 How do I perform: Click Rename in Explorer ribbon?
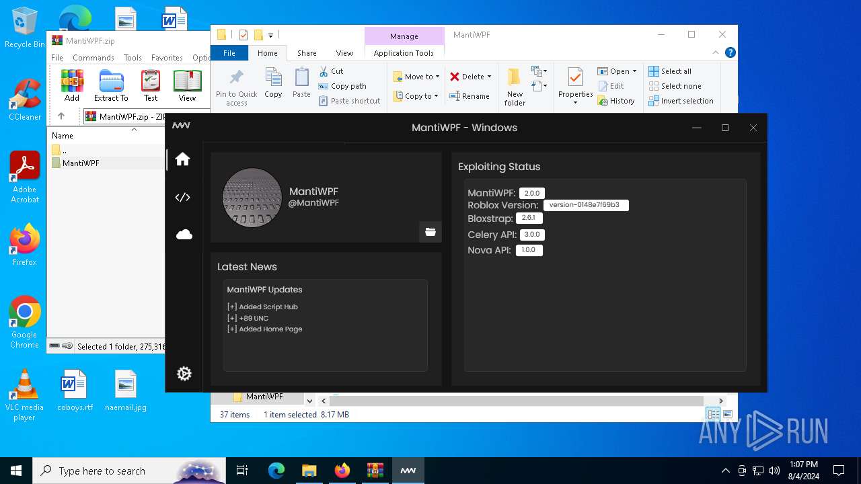(x=470, y=96)
